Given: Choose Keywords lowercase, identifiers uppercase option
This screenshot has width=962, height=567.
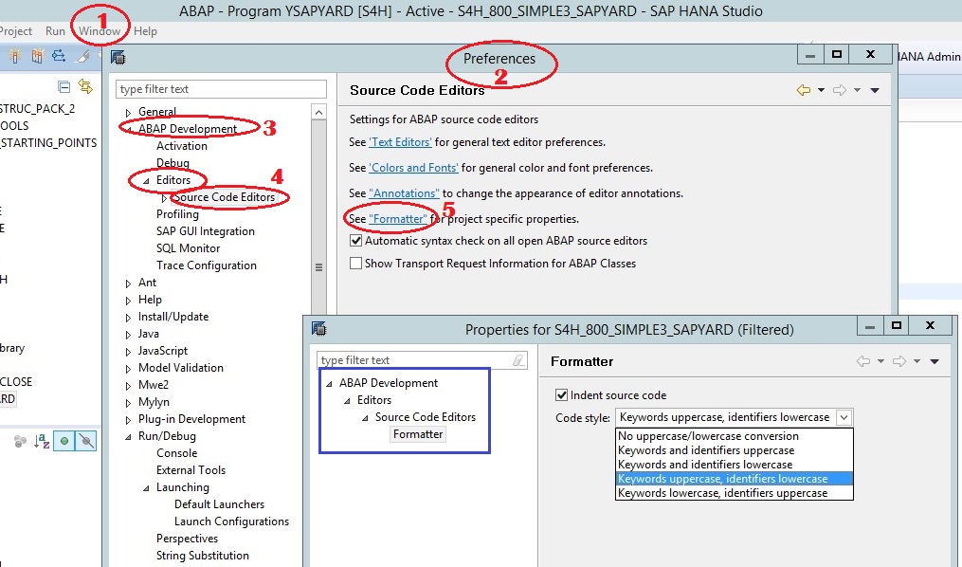Looking at the screenshot, I should (735, 493).
